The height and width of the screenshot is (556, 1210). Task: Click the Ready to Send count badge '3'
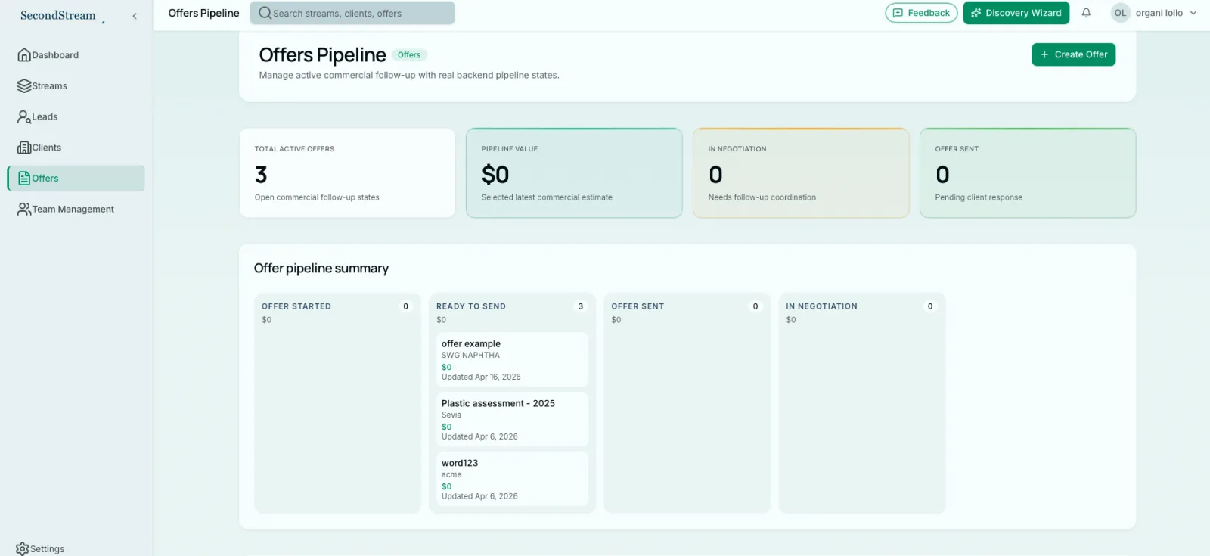pos(581,306)
